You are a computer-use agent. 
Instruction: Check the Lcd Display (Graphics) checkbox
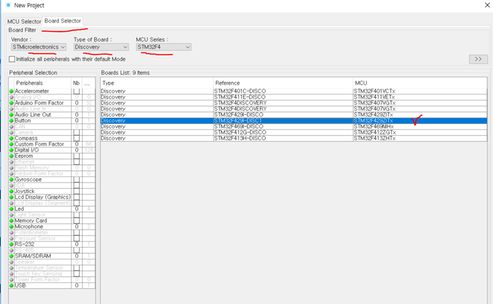tap(77, 197)
